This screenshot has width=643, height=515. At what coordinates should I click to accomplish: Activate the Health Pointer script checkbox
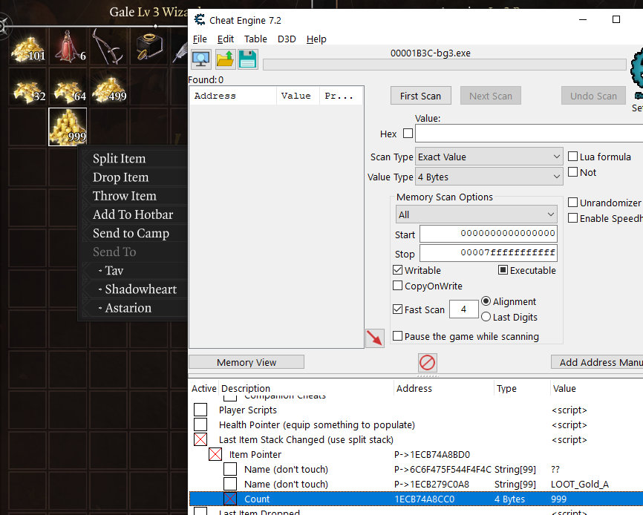coord(200,424)
